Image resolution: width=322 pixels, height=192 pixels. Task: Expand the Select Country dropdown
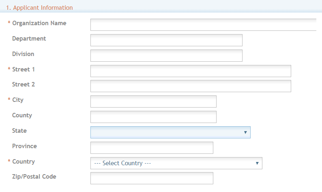(176, 163)
